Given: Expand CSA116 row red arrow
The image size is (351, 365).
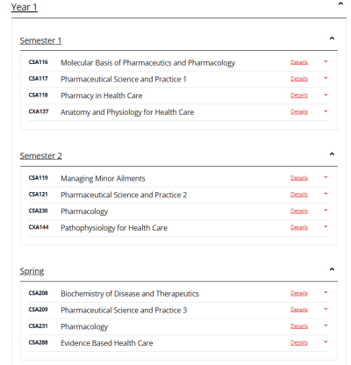Looking at the screenshot, I should 326,61.
